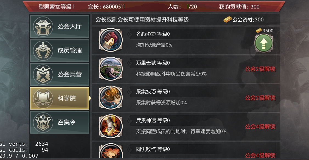This screenshot has width=309, height=160.
Task: Select the 科学院 tab
Action: [x=60, y=98]
